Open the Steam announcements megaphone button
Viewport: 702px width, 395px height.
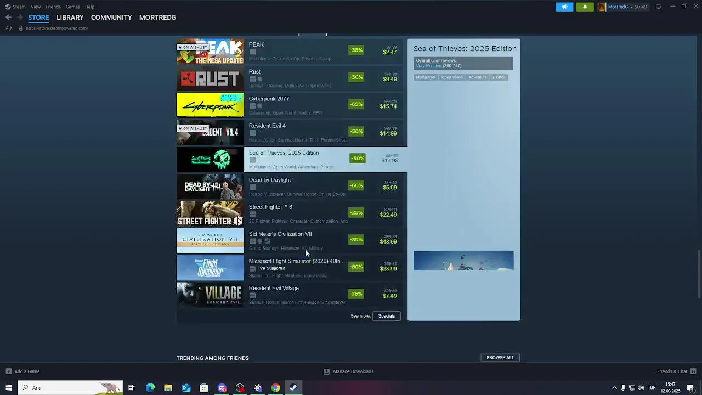click(564, 7)
